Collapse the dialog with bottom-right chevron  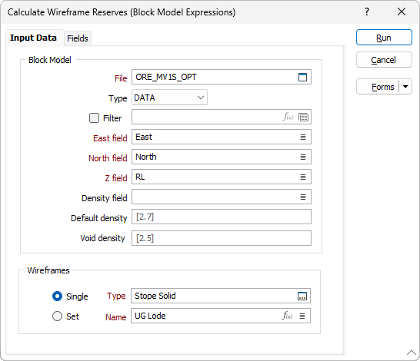pos(412,353)
